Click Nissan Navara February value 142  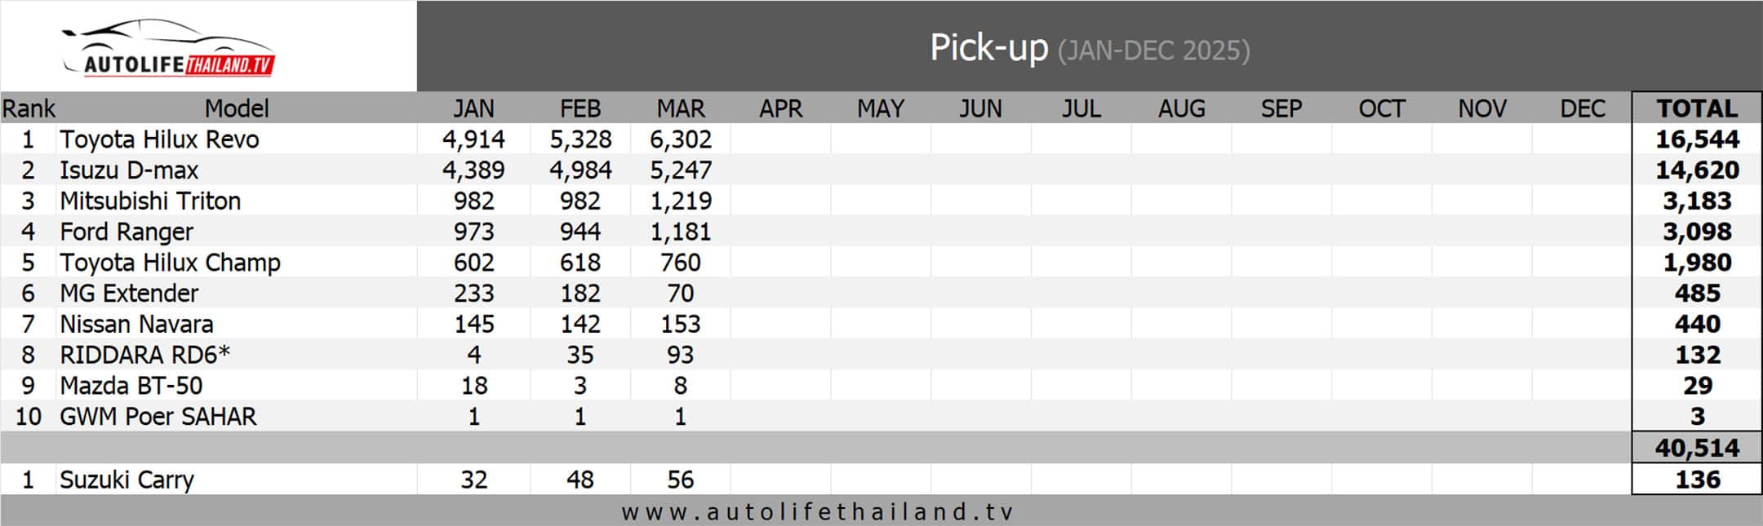tap(580, 324)
